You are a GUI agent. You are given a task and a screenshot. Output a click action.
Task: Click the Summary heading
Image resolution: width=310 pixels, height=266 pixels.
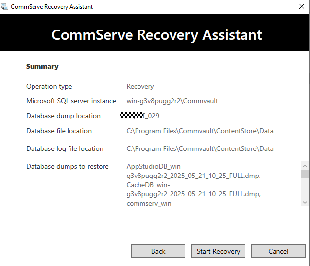pos(42,67)
